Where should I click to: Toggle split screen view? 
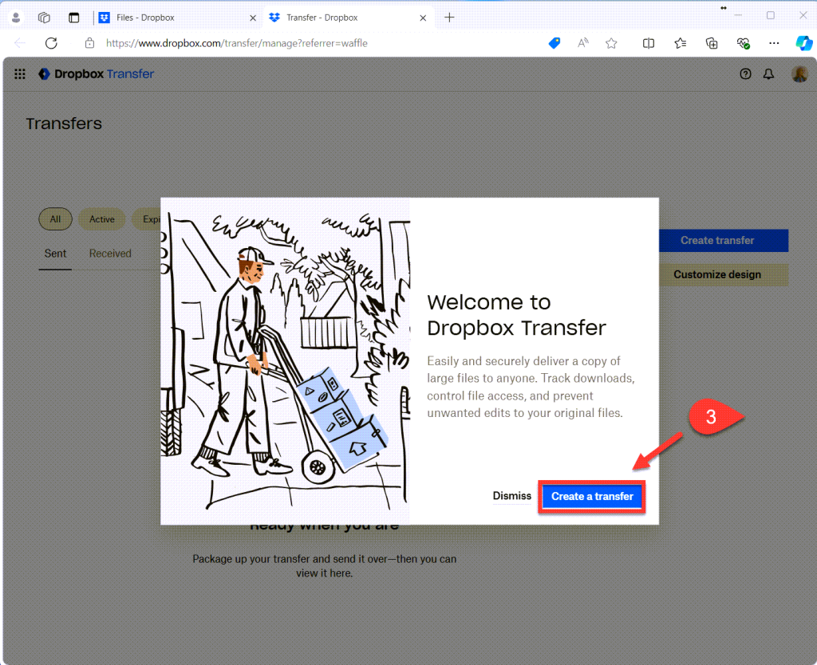(x=649, y=43)
